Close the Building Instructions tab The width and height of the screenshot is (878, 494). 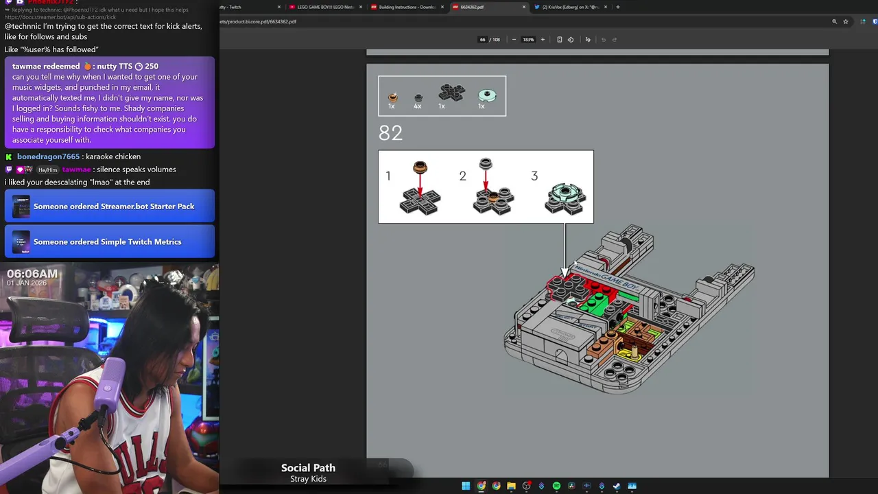(x=442, y=7)
